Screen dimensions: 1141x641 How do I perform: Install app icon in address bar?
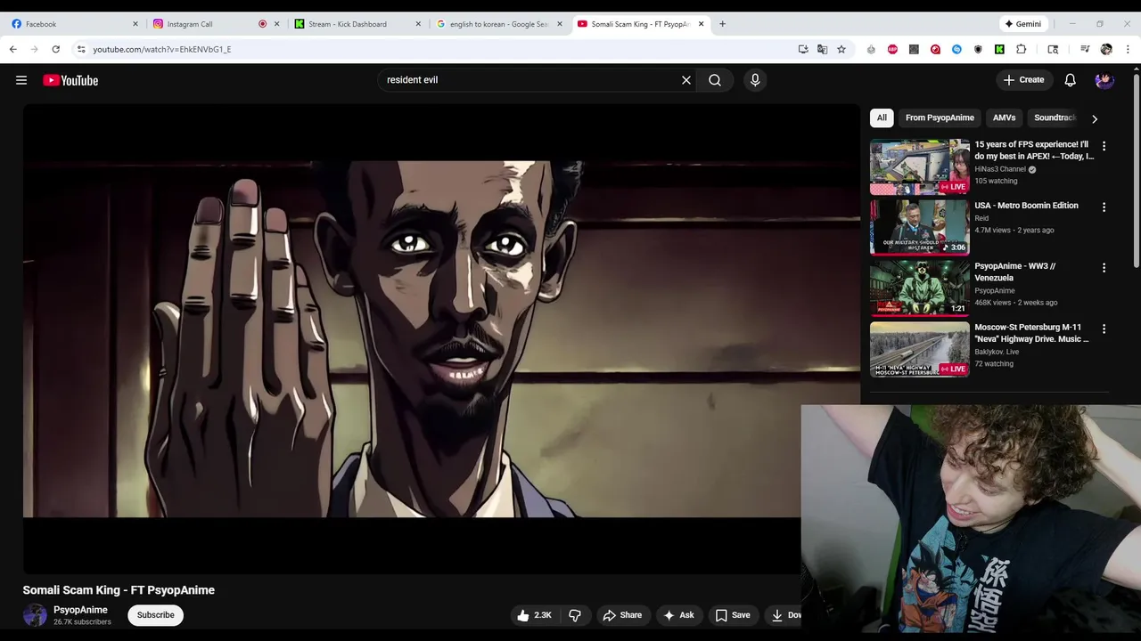(803, 49)
